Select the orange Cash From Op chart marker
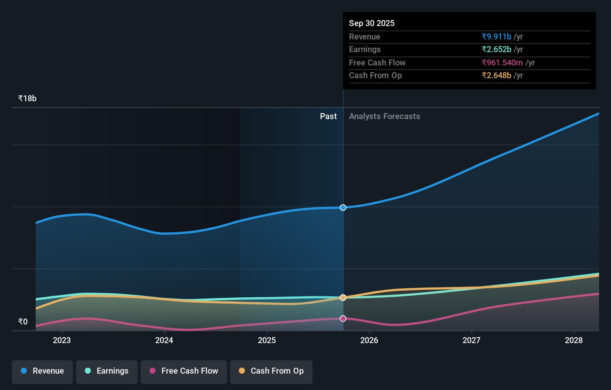Screen dimensions: 611x390 coord(343,297)
